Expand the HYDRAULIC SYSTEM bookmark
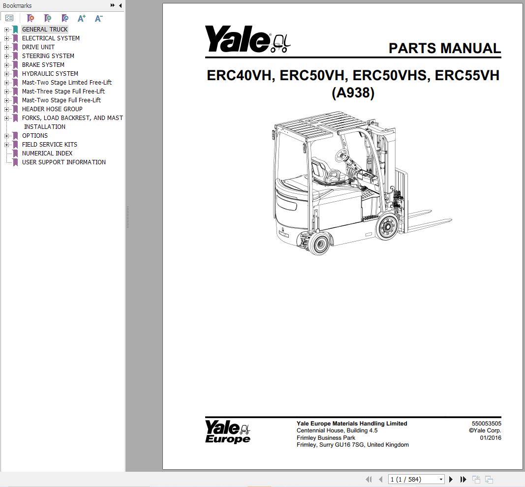 (5, 73)
